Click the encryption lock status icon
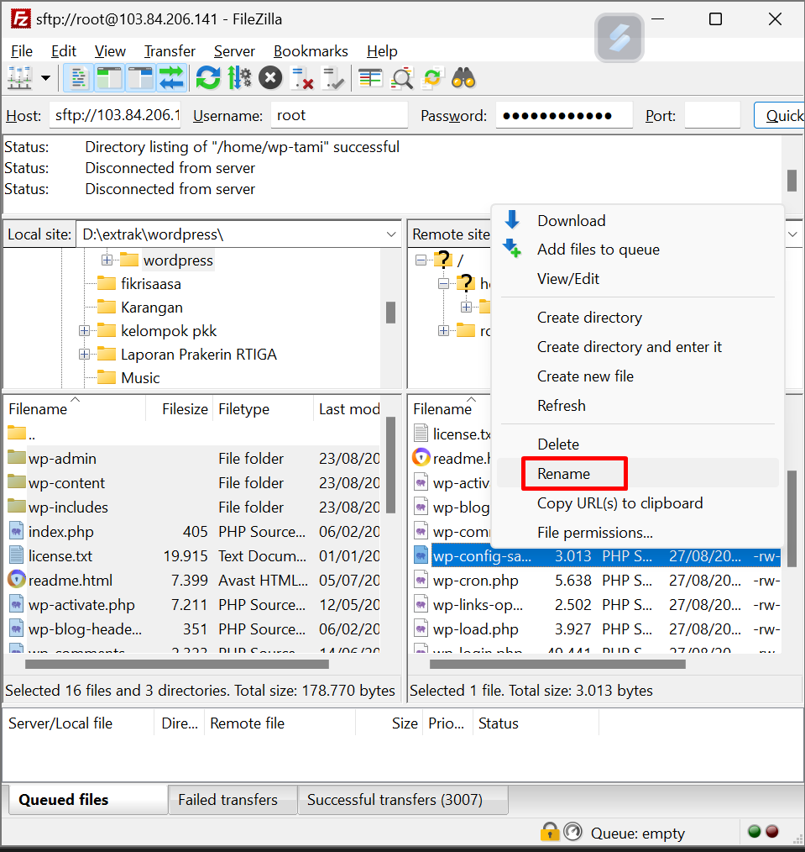The width and height of the screenshot is (805, 852). tap(549, 832)
